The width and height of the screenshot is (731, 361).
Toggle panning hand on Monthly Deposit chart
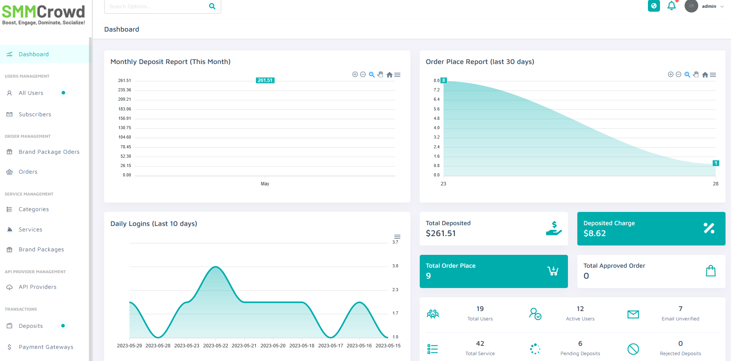[380, 75]
